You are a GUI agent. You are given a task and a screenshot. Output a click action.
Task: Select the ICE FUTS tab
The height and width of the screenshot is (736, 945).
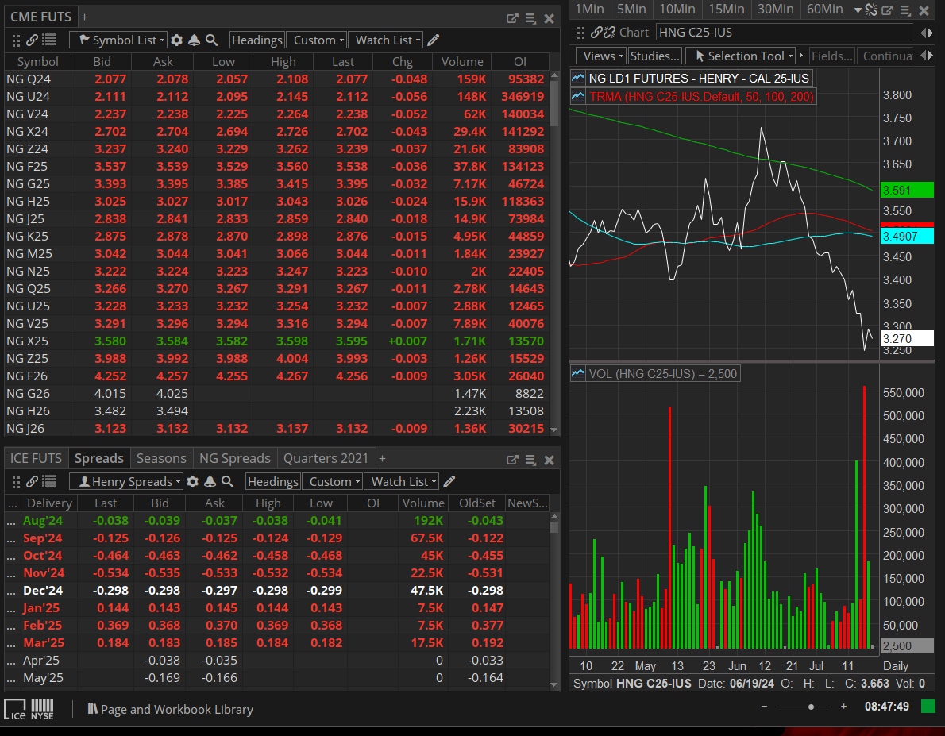coord(37,458)
